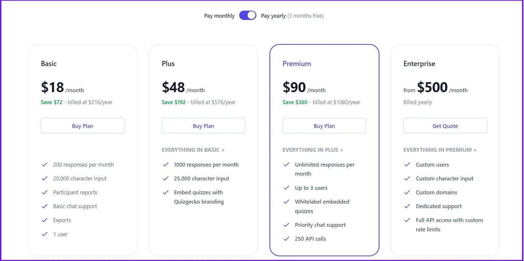This screenshot has width=524, height=261.
Task: Click Get Quote for Enterprise
Action: 445,126
